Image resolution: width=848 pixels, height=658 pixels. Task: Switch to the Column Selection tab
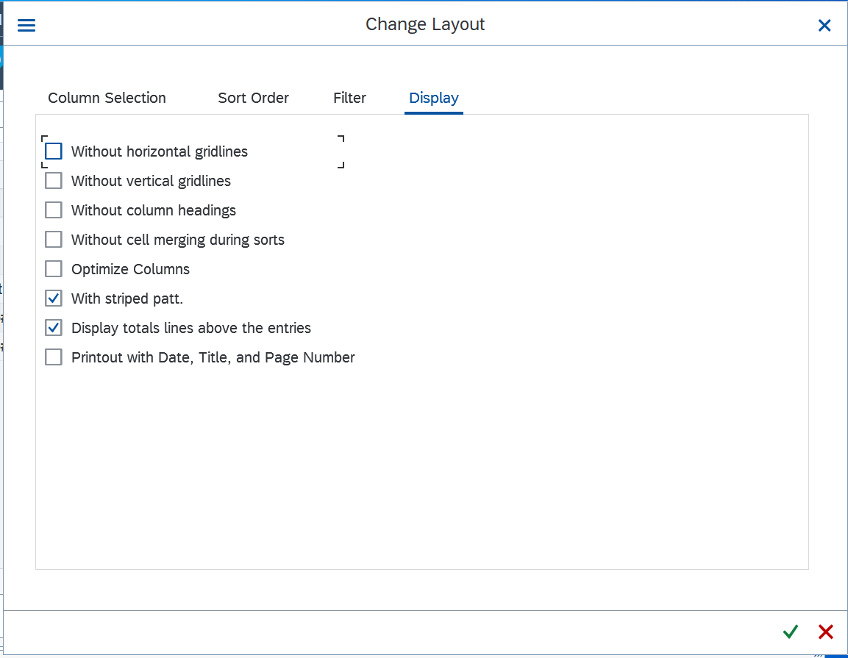tap(107, 98)
